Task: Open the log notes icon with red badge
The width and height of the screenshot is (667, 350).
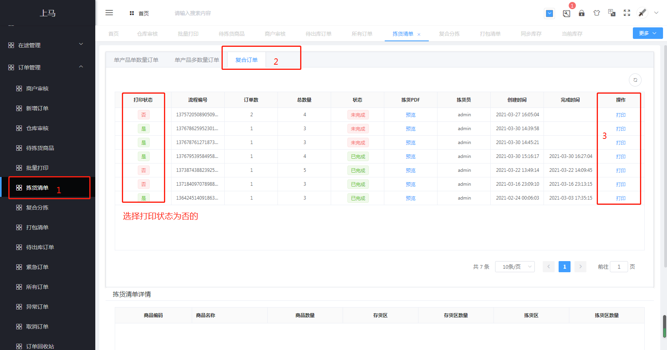Action: pos(567,13)
